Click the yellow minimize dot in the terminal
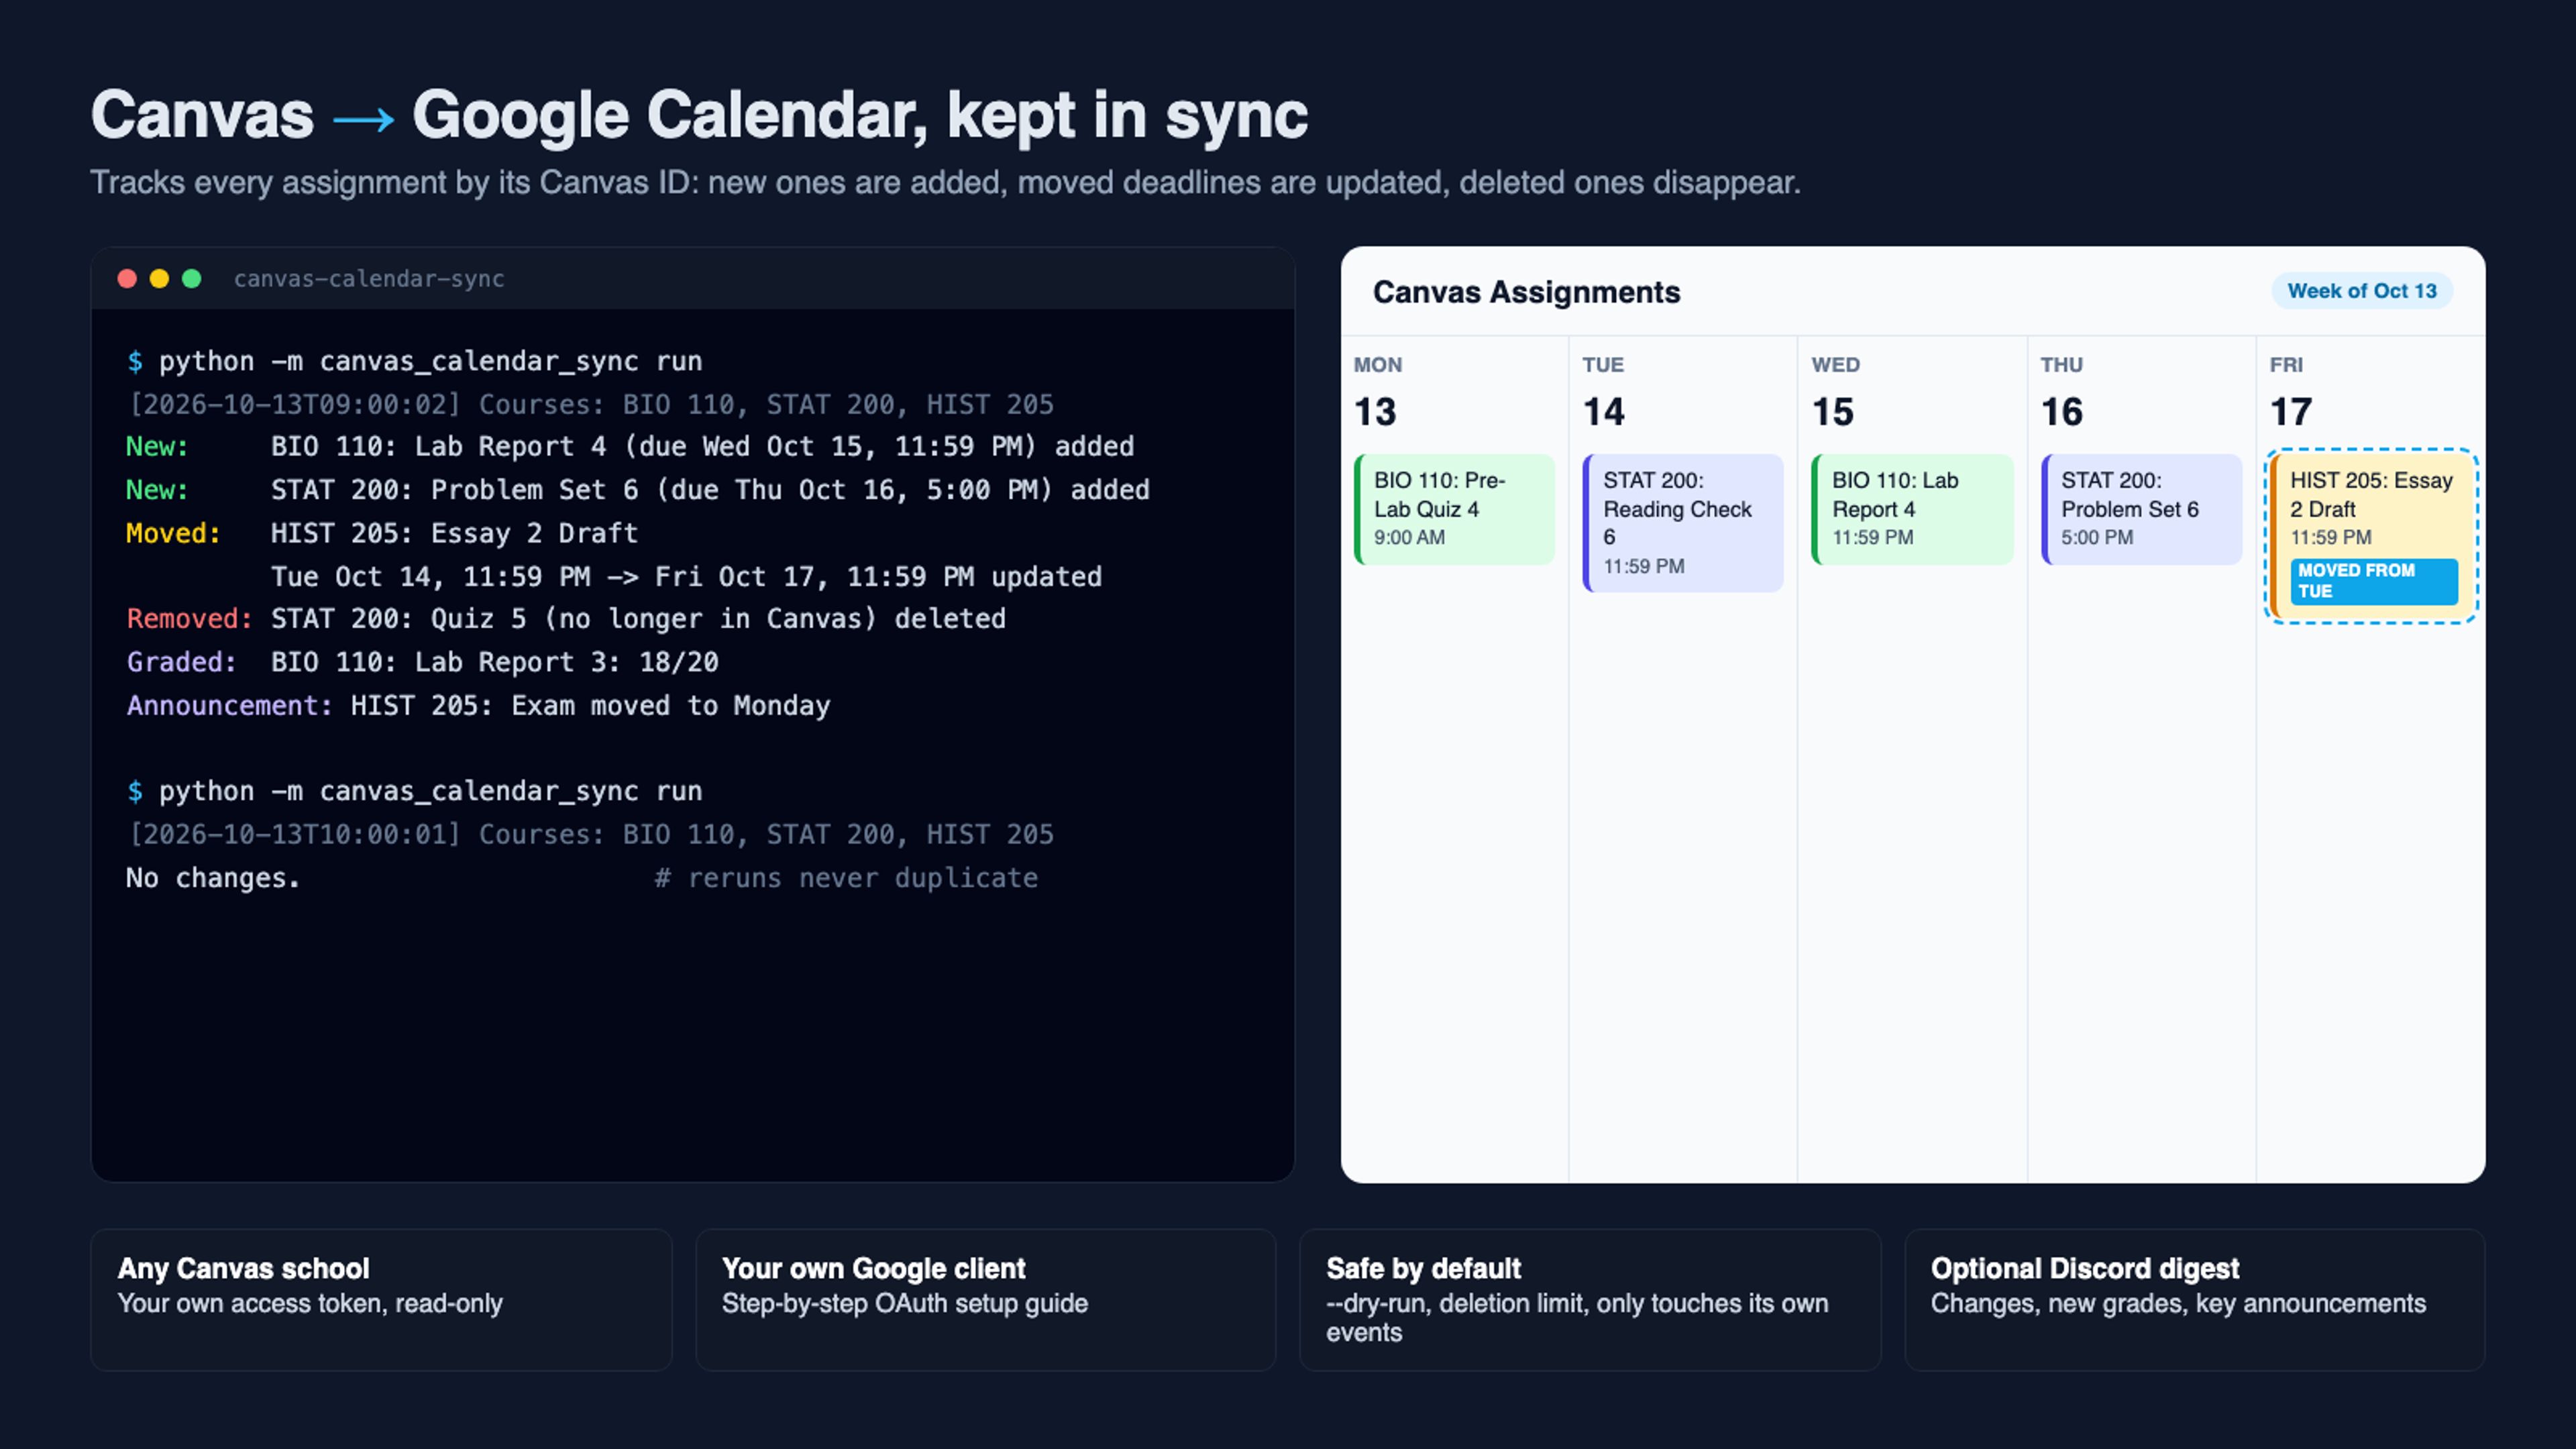The width and height of the screenshot is (2576, 1449). pos(159,279)
